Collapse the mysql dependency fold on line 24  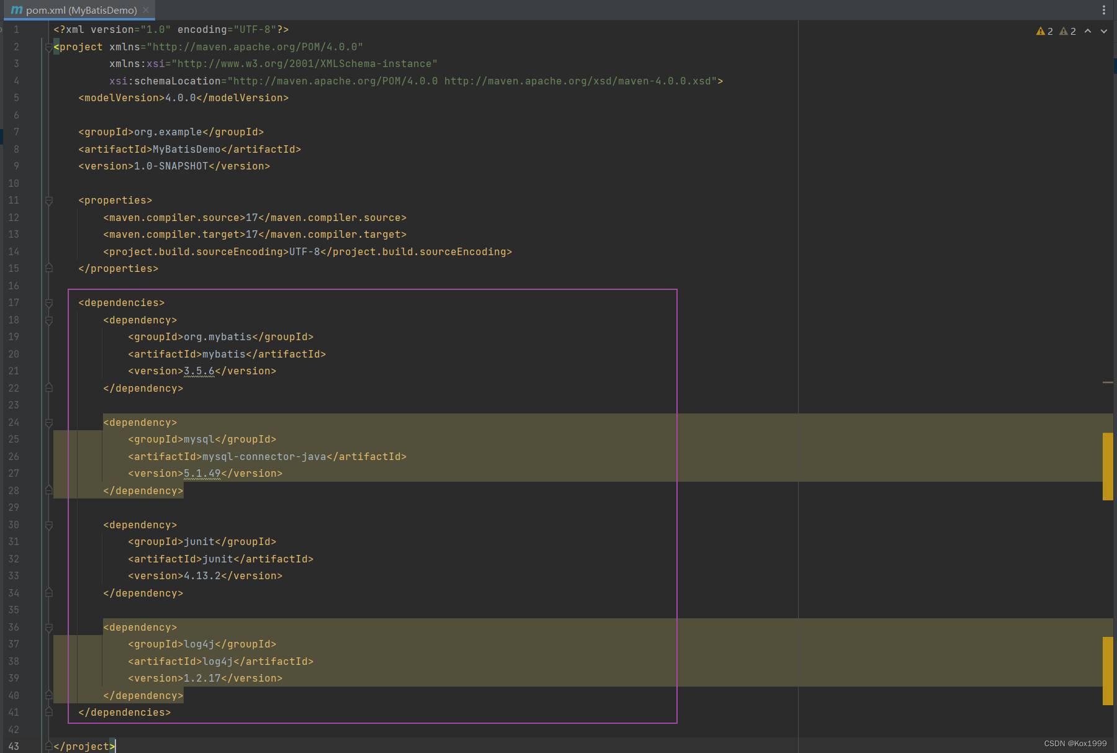[x=48, y=423]
